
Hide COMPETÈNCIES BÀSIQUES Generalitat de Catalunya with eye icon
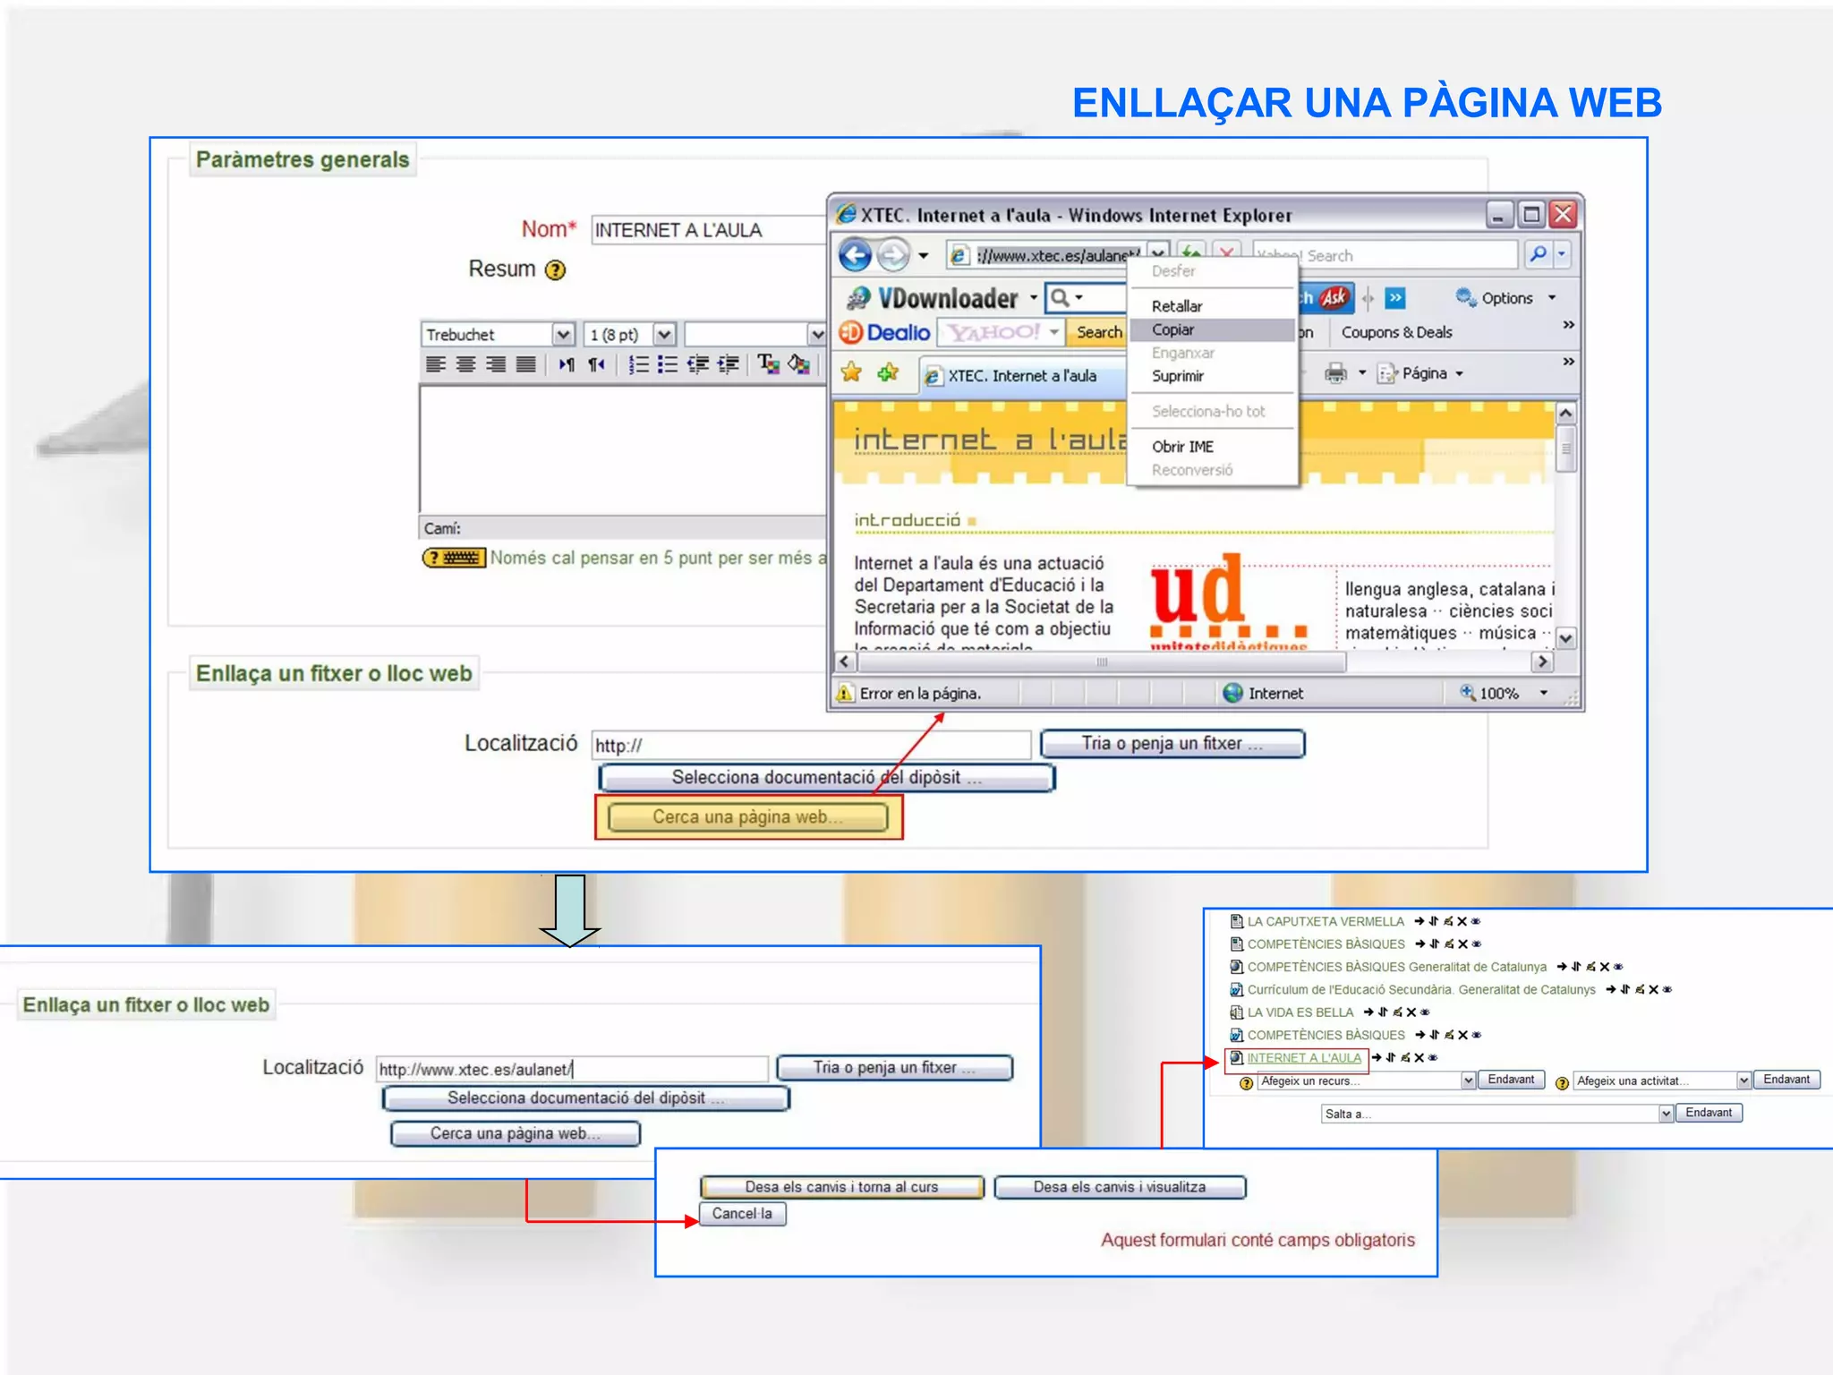pos(1618,967)
